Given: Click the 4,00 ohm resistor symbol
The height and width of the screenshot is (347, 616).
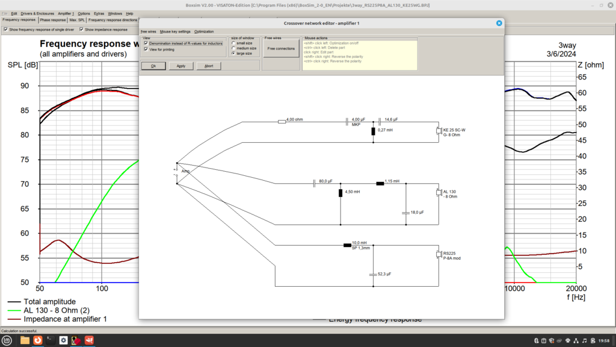Looking at the screenshot, I should [282, 122].
